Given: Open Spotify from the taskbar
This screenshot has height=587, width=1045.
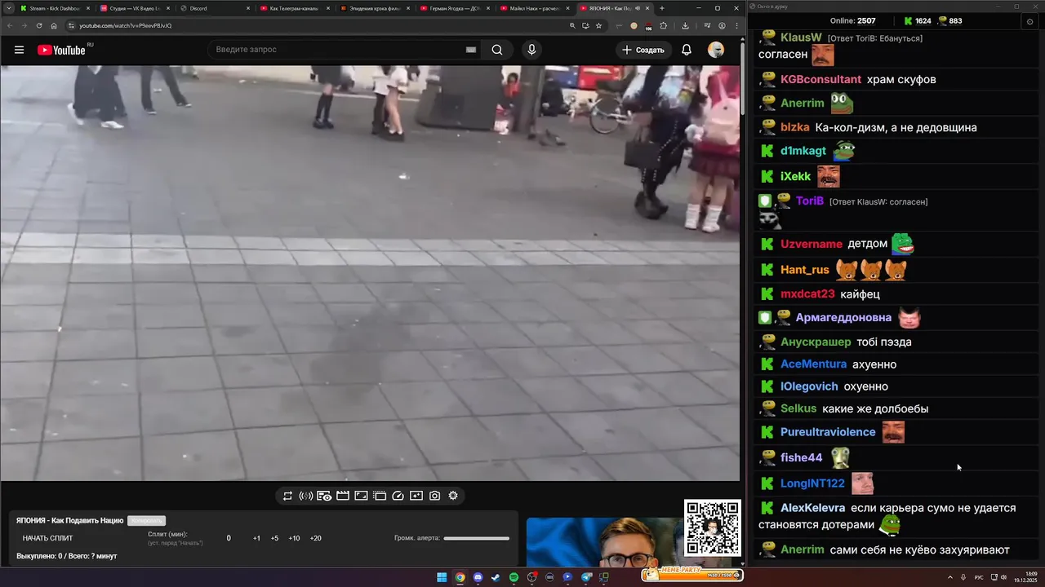Looking at the screenshot, I should [514, 577].
